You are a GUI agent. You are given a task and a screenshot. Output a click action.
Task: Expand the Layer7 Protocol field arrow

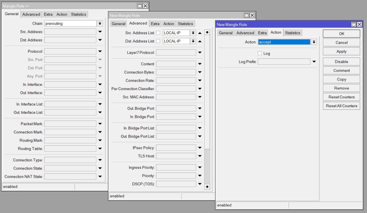pyautogui.click(x=200, y=53)
